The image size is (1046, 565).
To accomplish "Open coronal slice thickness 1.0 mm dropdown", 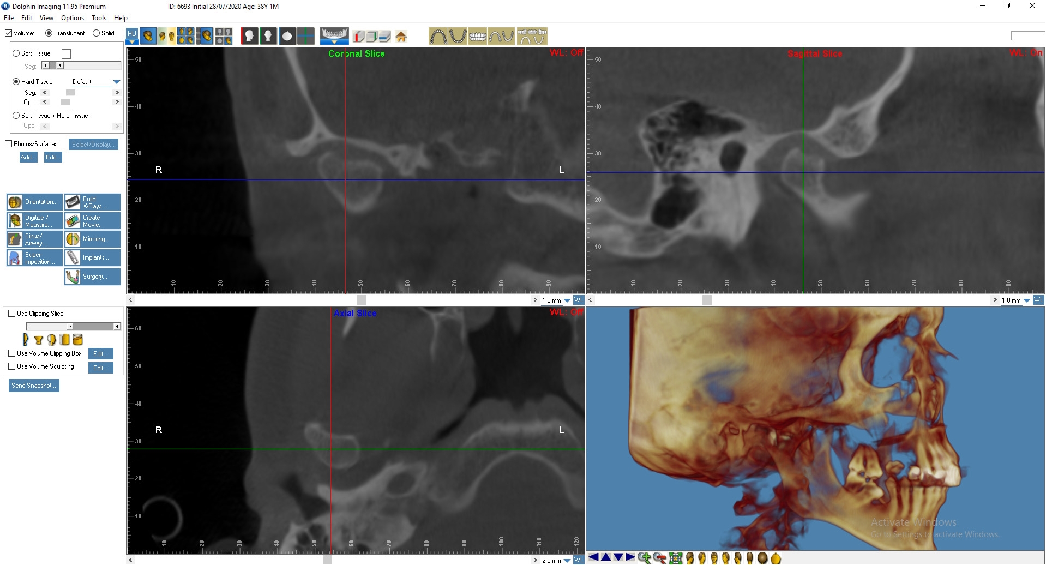I will point(567,300).
